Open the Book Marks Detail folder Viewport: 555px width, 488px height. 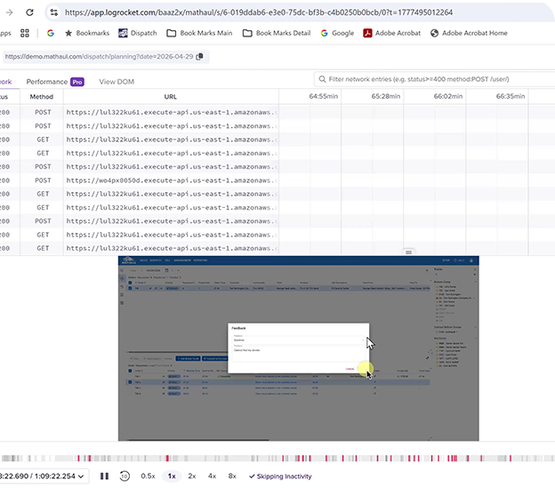point(277,33)
